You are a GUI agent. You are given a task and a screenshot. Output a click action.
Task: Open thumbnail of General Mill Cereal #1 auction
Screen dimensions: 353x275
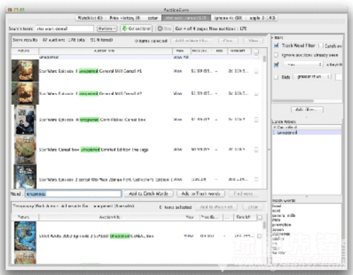click(x=25, y=70)
